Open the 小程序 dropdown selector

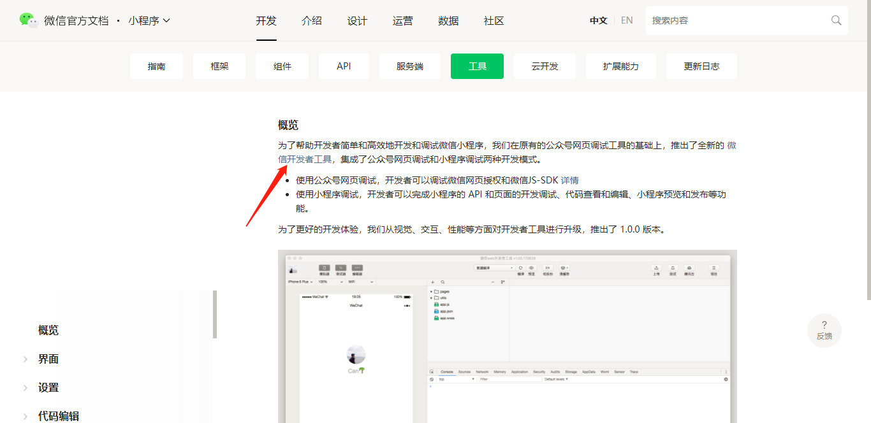pyautogui.click(x=149, y=20)
